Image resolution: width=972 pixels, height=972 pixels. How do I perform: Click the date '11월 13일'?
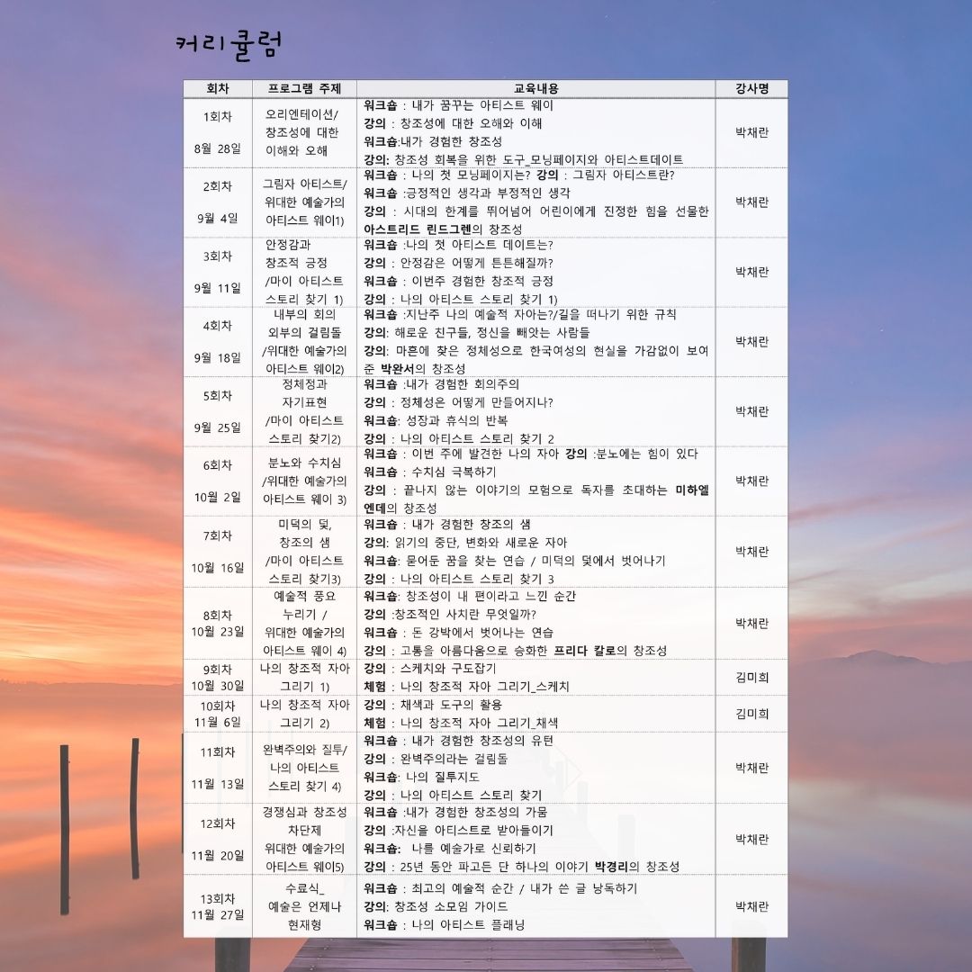pyautogui.click(x=218, y=784)
